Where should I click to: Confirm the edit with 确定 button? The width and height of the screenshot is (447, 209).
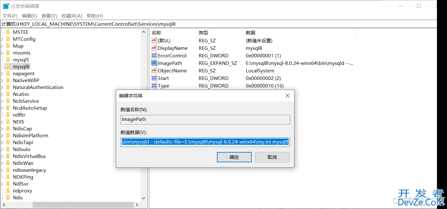click(x=234, y=157)
